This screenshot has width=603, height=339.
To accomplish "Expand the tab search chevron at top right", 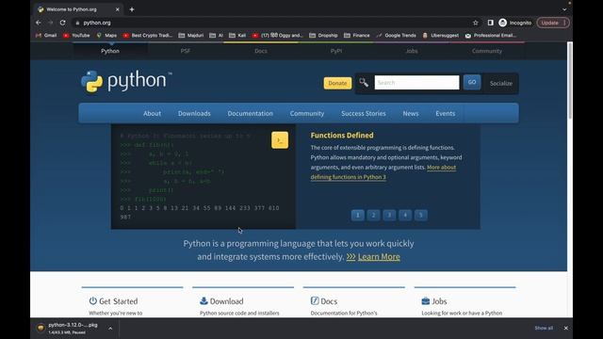I will tap(564, 9).
